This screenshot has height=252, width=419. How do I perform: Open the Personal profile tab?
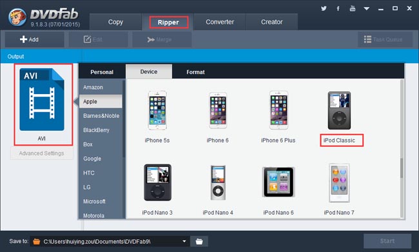(102, 72)
